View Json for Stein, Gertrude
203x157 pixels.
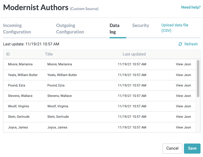pos(183,117)
